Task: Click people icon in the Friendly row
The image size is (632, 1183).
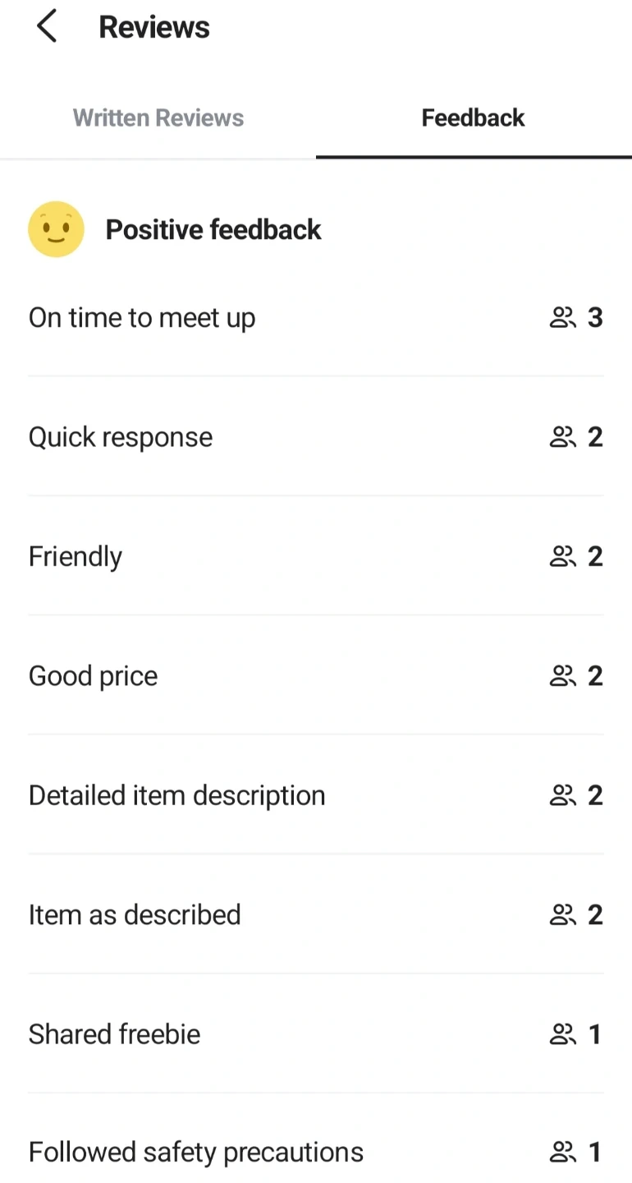Action: coord(562,557)
